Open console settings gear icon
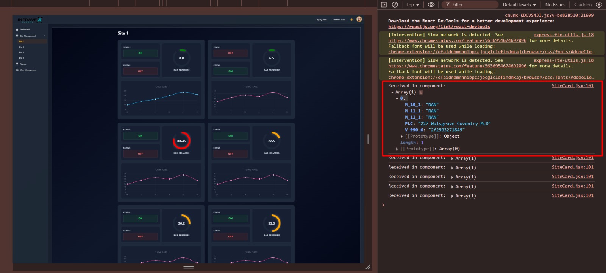Viewport: 606px width, 273px height. (599, 5)
